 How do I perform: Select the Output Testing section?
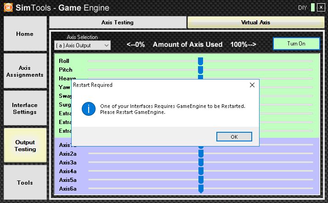click(25, 146)
